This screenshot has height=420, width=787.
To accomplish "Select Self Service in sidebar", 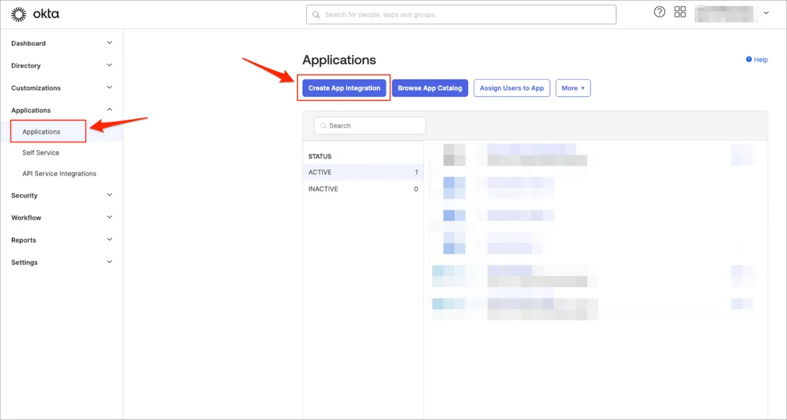I will tap(41, 153).
